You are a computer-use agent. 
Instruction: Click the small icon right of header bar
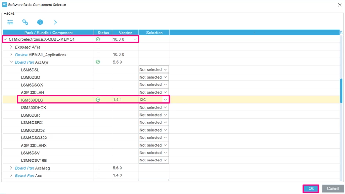(341, 33)
